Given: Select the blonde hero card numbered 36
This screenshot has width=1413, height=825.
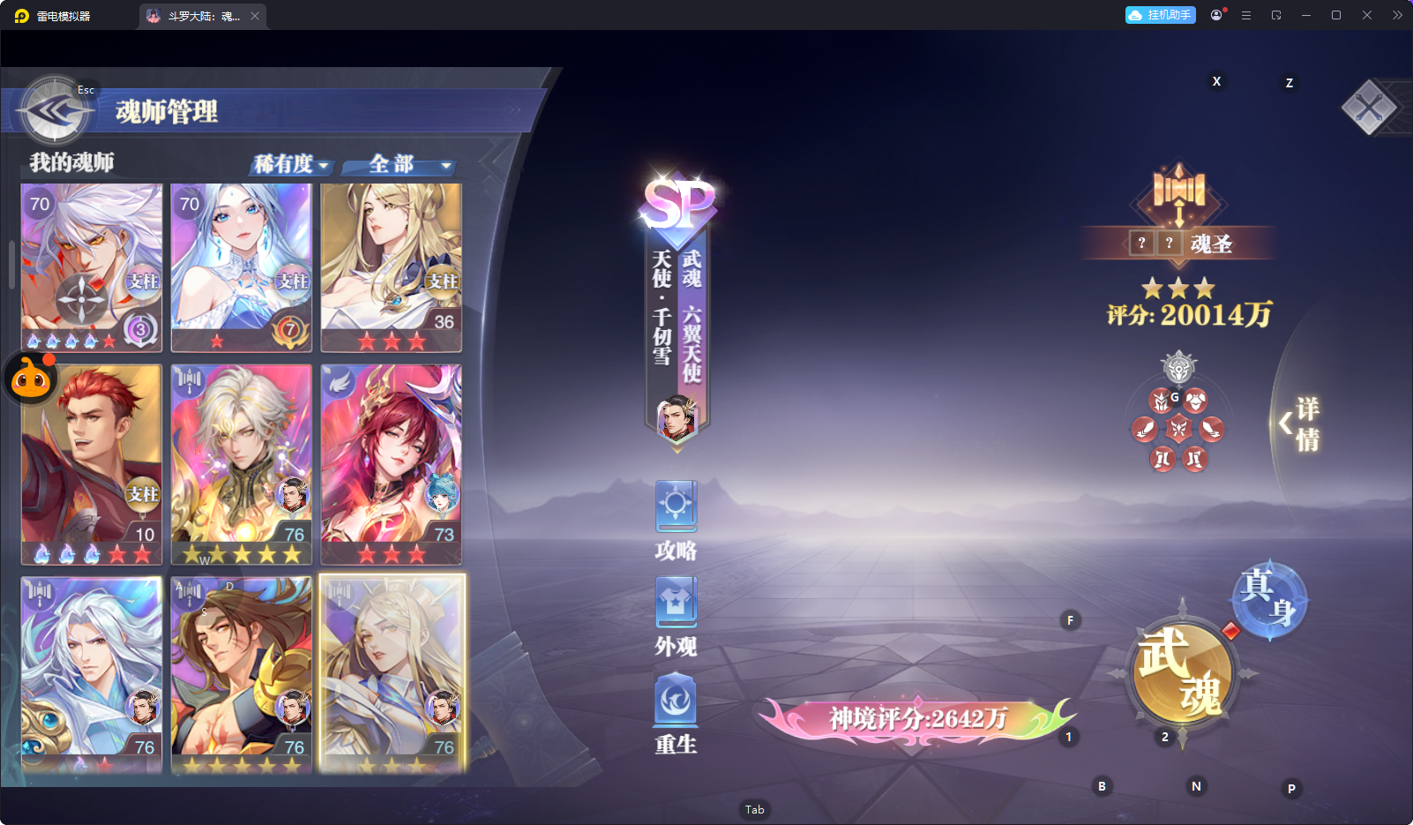Looking at the screenshot, I should pyautogui.click(x=392, y=267).
